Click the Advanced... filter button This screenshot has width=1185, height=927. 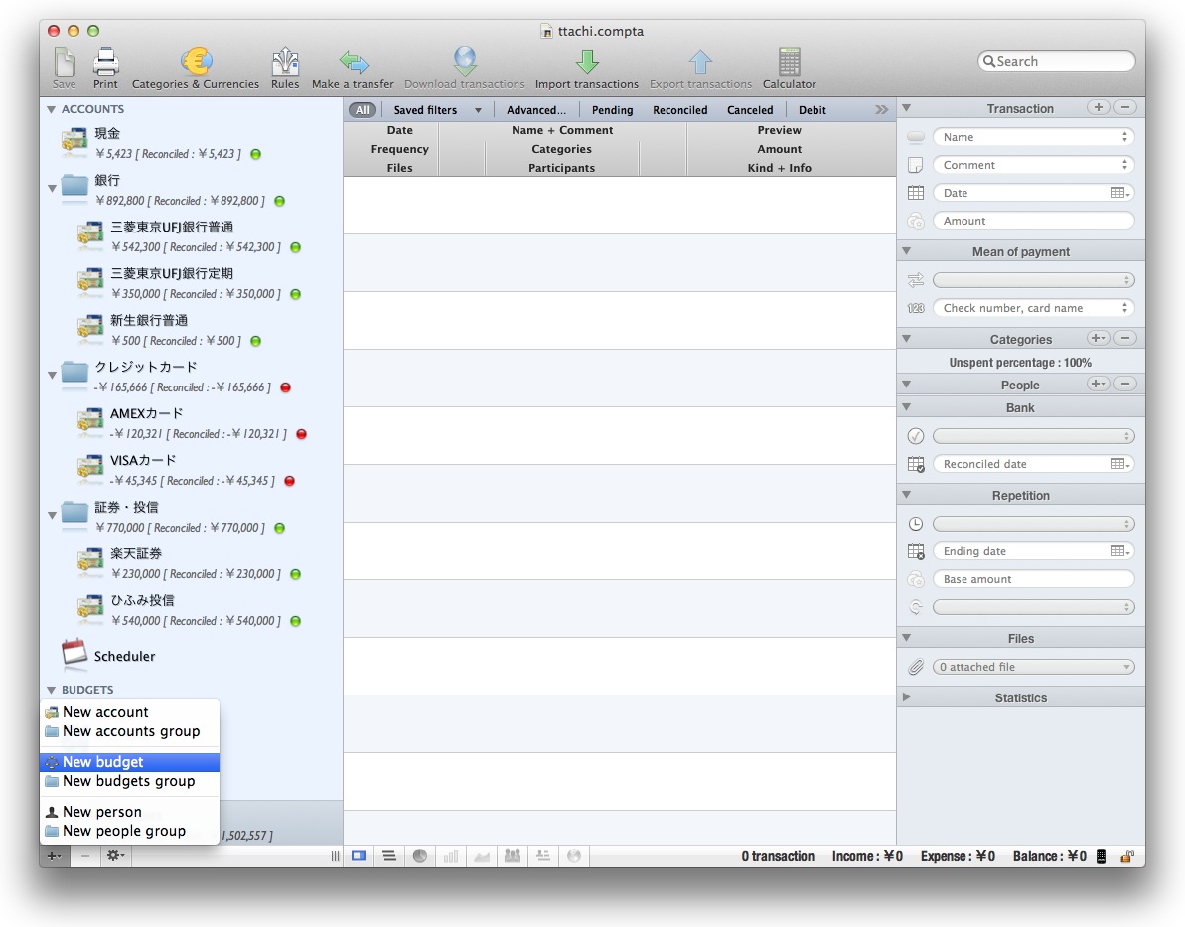[535, 110]
